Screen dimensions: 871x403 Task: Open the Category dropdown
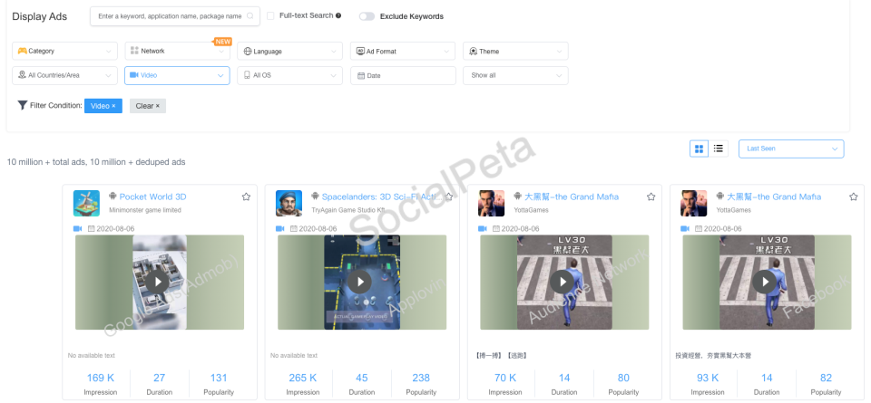click(65, 51)
